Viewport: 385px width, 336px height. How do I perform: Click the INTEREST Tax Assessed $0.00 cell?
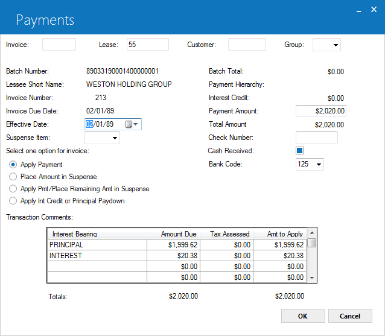pyautogui.click(x=227, y=256)
